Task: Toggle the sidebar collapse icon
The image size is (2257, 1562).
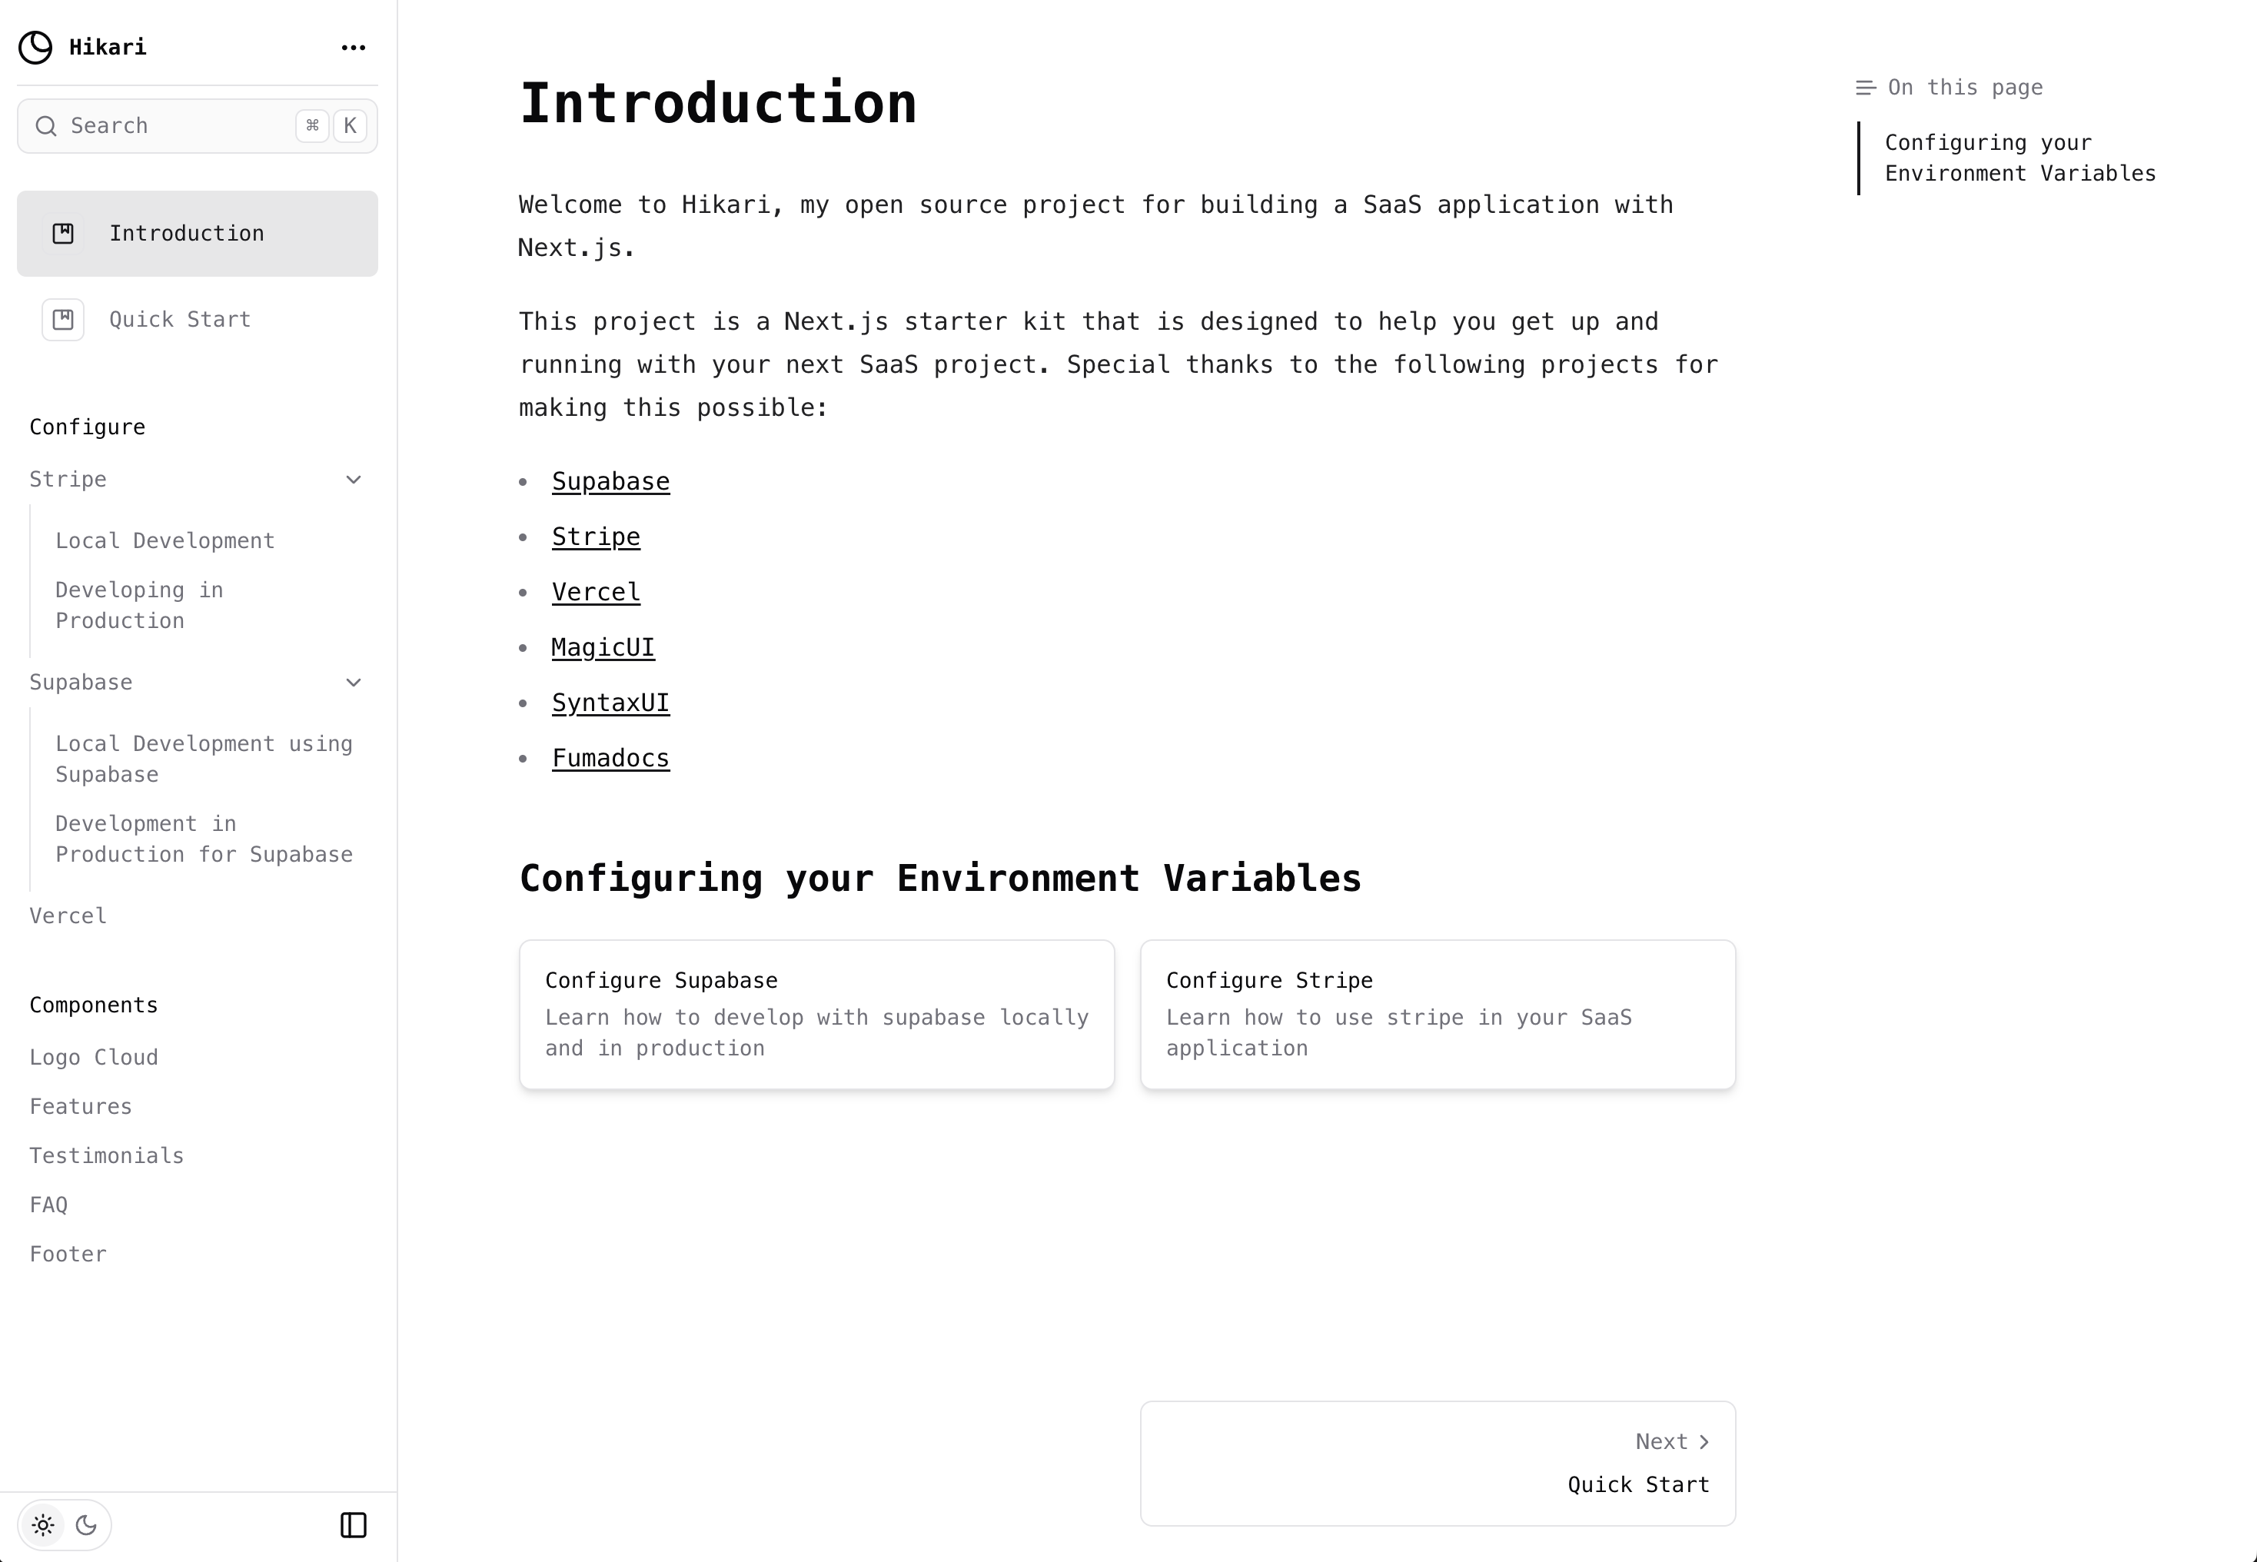Action: pyautogui.click(x=354, y=1524)
